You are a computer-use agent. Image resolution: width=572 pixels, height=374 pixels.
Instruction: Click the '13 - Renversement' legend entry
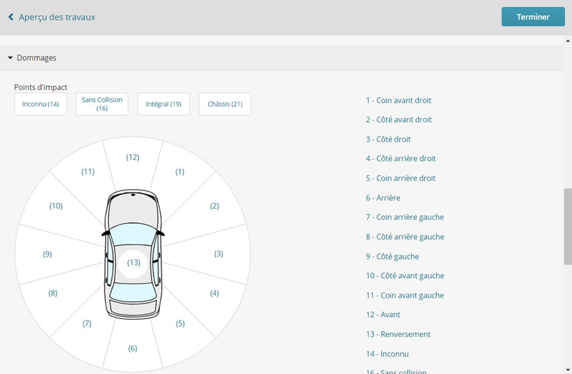pos(398,334)
